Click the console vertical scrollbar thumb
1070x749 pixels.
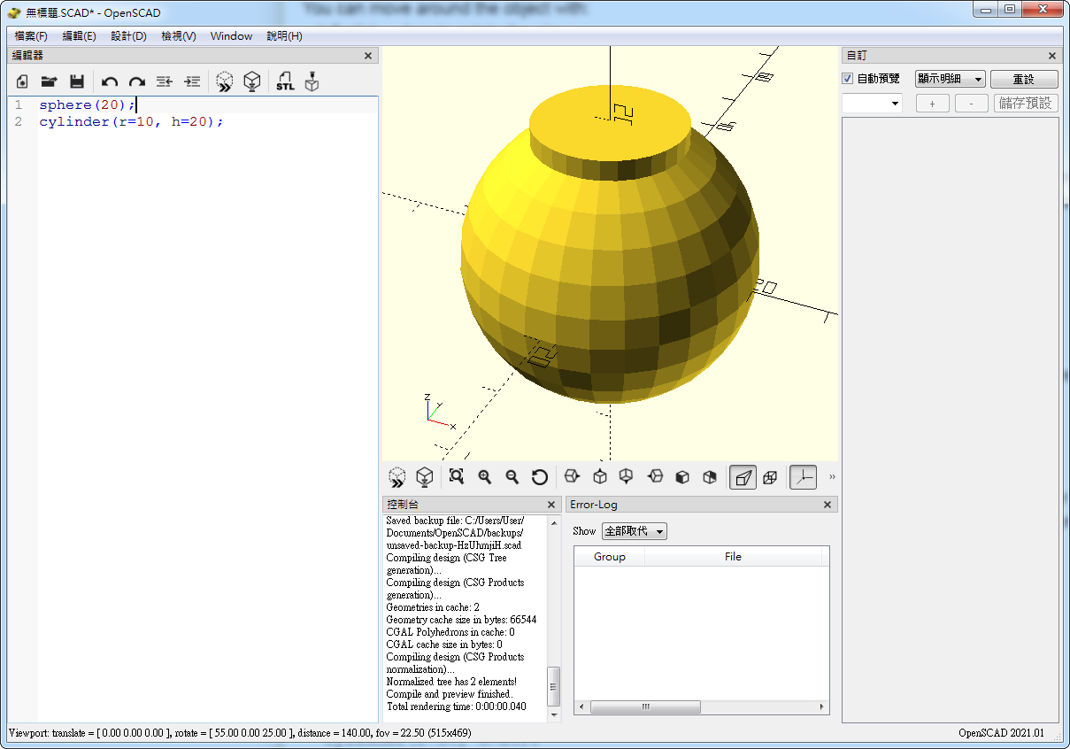click(x=554, y=686)
